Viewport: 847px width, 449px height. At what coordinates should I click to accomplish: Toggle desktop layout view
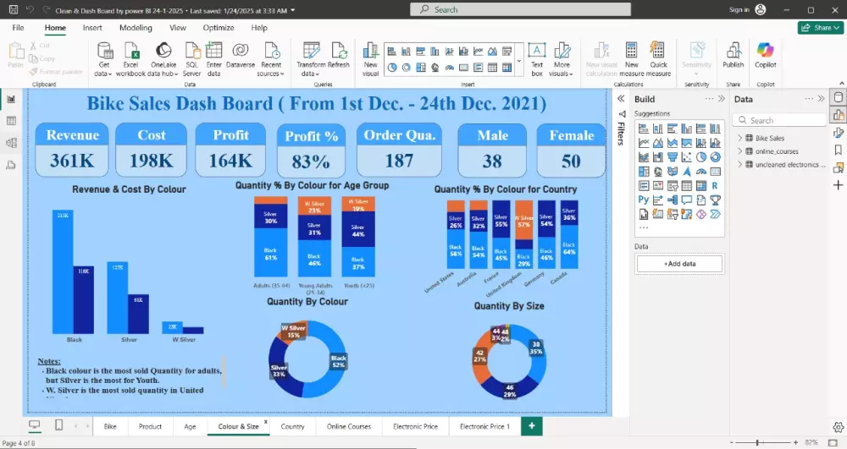click(x=35, y=425)
